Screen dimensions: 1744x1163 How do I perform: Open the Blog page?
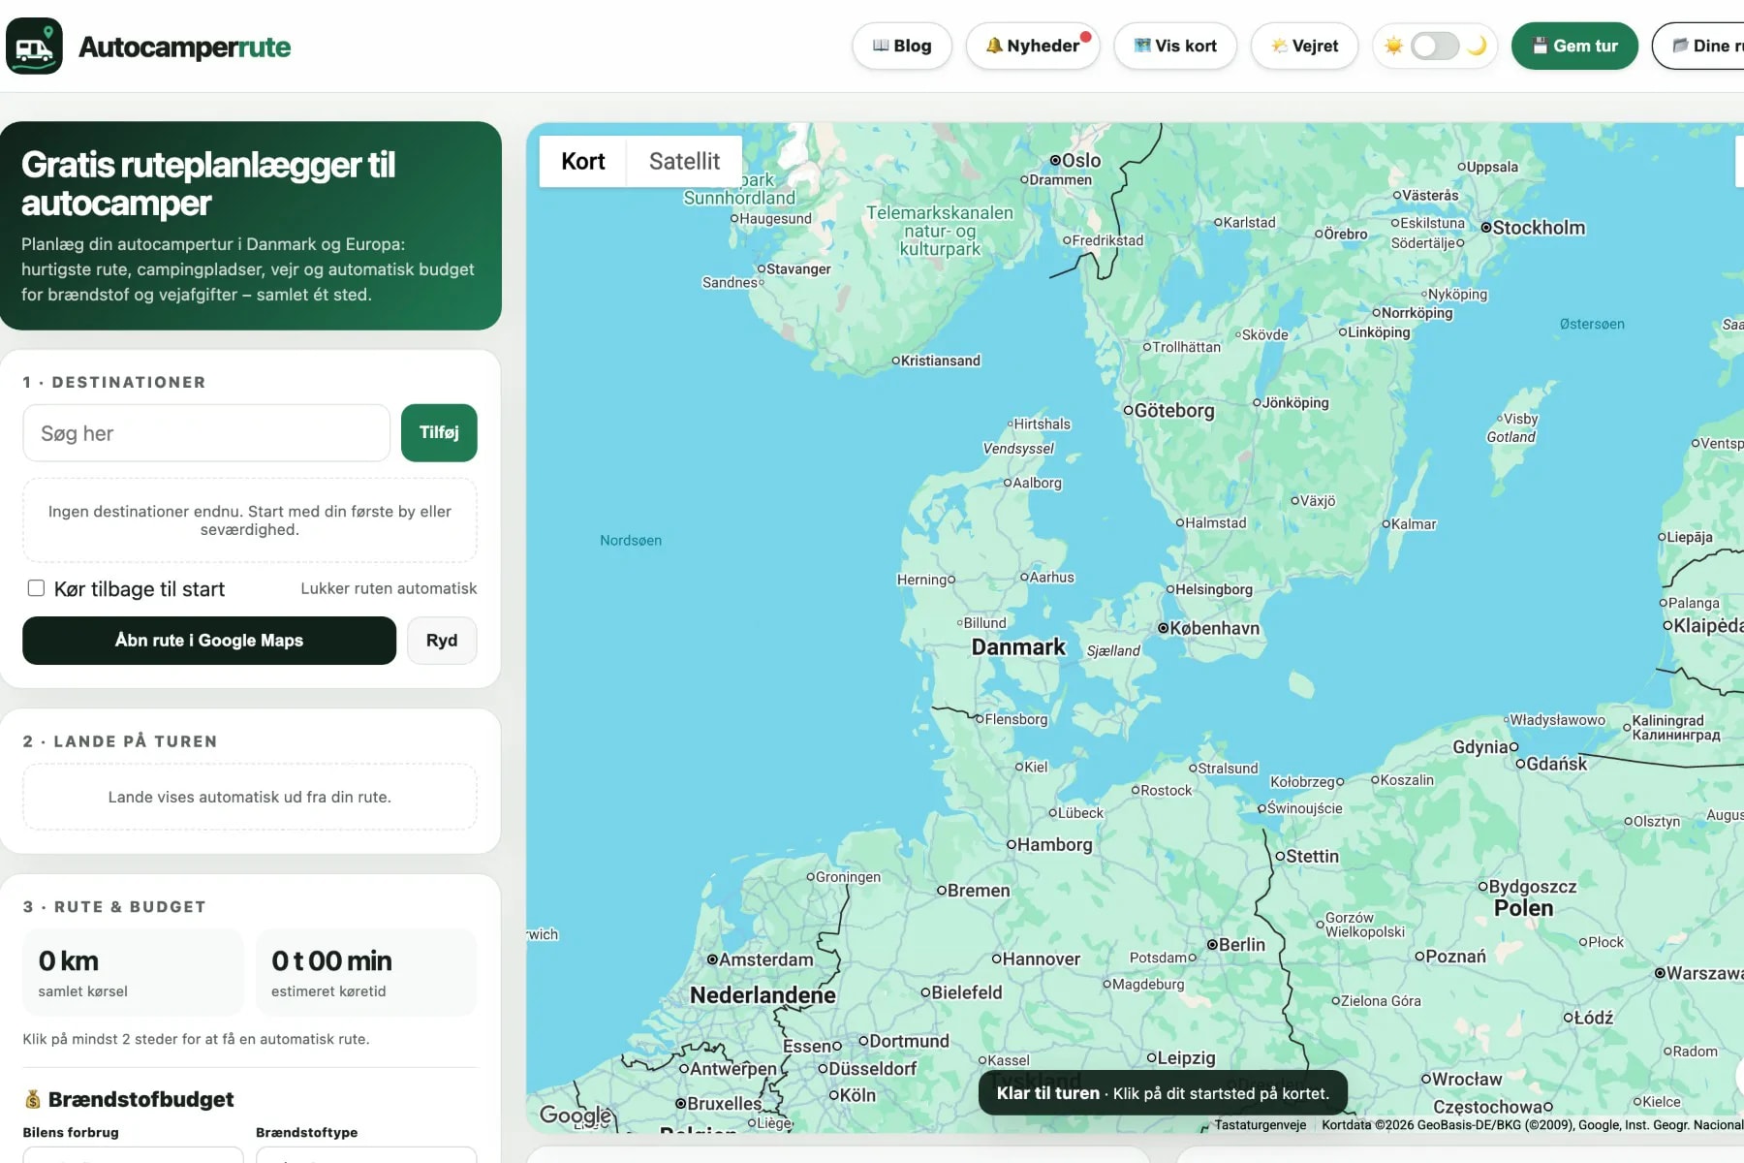click(x=902, y=46)
